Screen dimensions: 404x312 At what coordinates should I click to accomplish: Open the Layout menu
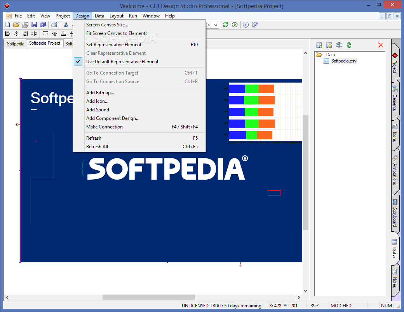[117, 16]
